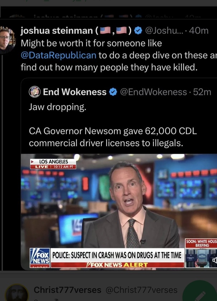The height and width of the screenshot is (301, 217).
Task: Tap green compose pencil button
Action: pos(200,292)
